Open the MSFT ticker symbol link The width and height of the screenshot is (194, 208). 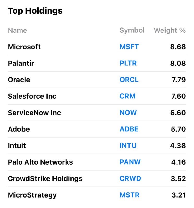(x=129, y=47)
